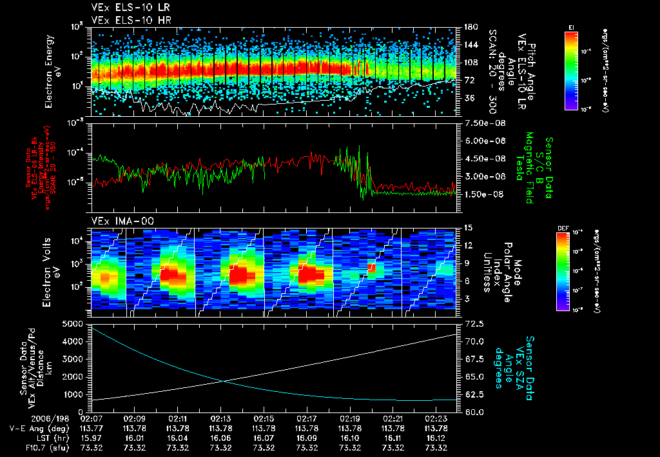Click the pitch angle tick 180
This screenshot has width=660, height=457.
click(x=471, y=27)
